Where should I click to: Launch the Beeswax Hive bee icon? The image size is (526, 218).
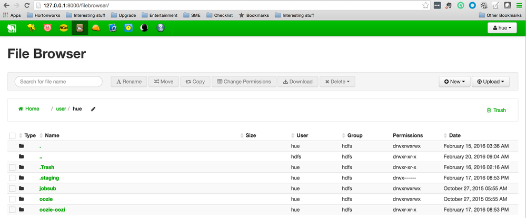point(32,28)
